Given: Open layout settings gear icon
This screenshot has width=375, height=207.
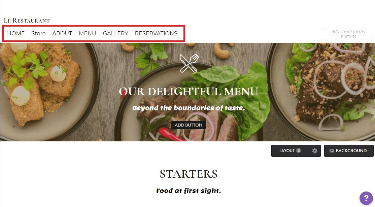Looking at the screenshot, I should pos(315,151).
